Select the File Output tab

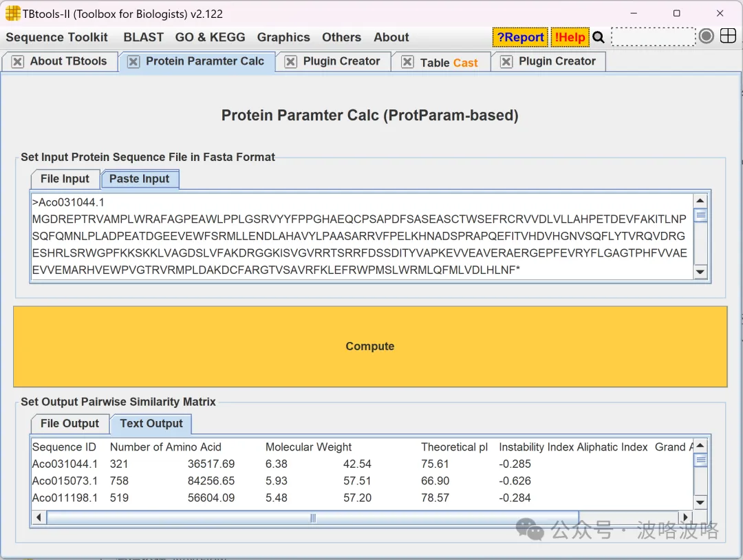(x=69, y=424)
